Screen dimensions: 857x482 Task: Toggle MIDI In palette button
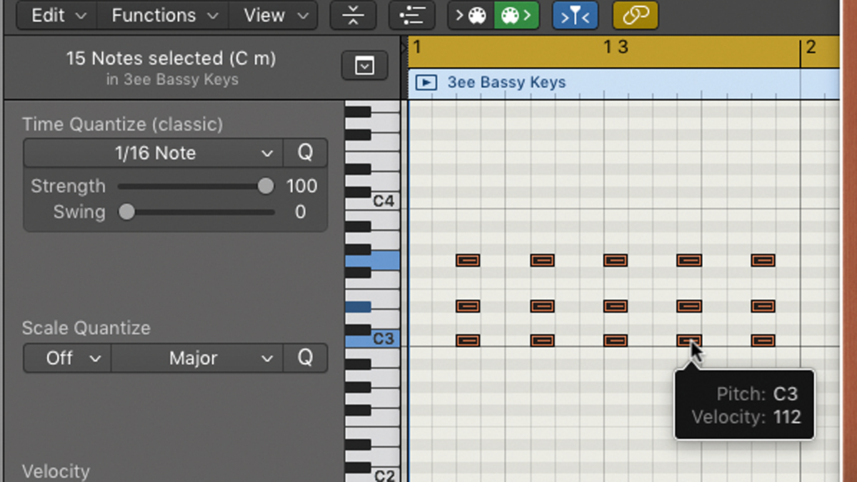[471, 15]
